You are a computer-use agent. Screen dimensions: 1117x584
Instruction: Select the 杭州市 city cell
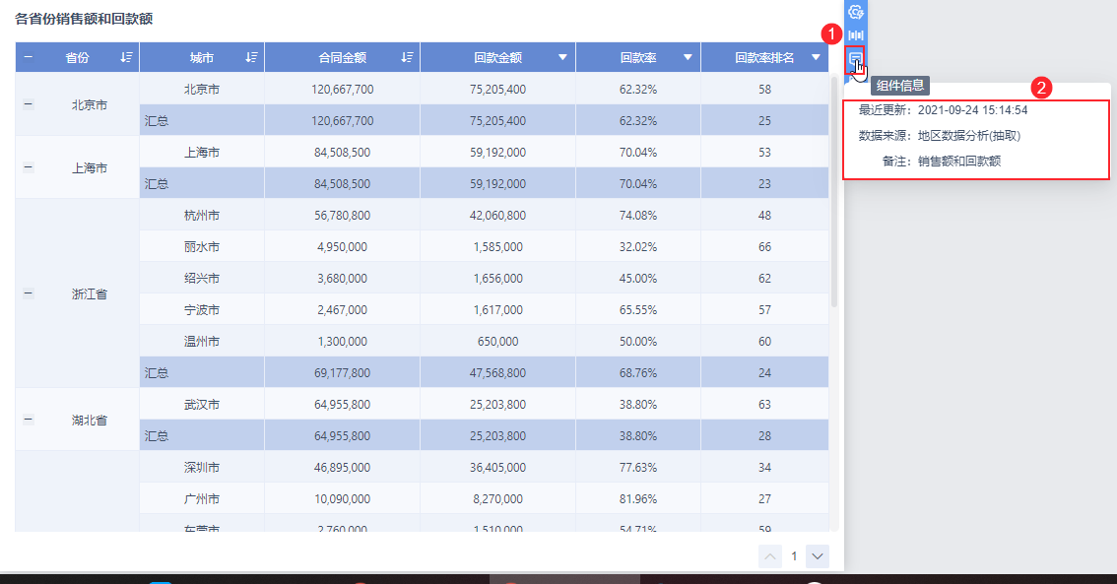202,215
